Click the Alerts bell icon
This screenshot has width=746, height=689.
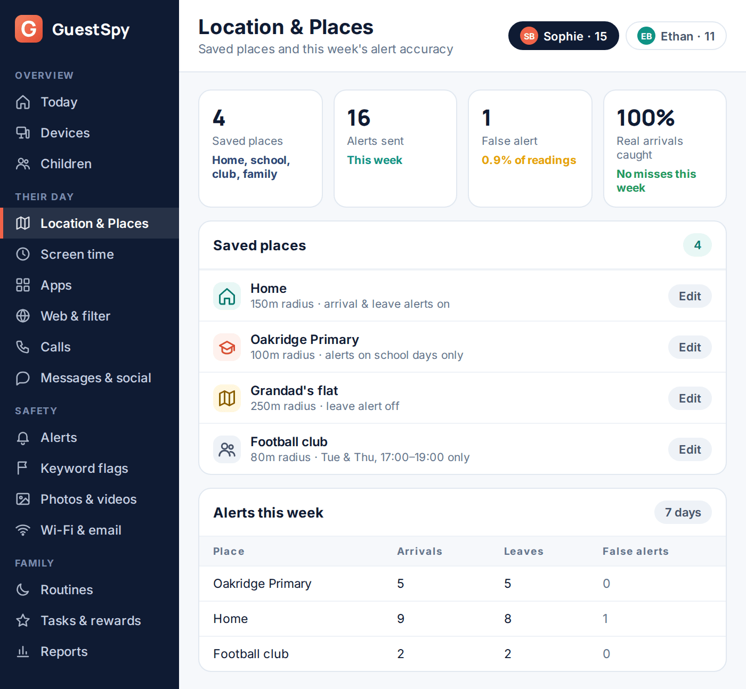pos(23,438)
